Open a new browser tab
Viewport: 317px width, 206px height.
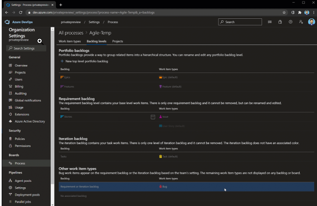[61, 5]
